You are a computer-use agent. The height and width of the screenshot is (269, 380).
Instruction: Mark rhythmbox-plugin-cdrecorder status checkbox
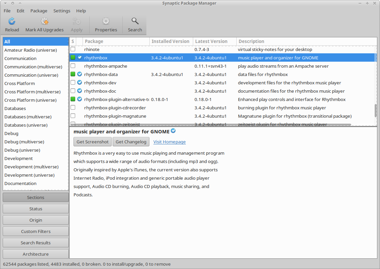pos(73,108)
